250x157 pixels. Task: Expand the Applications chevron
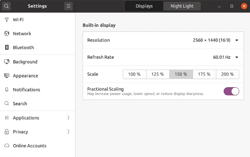pos(68,118)
